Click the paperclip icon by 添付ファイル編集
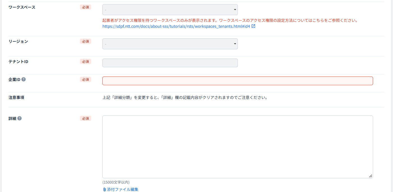This screenshot has height=192, width=393. 105,189
